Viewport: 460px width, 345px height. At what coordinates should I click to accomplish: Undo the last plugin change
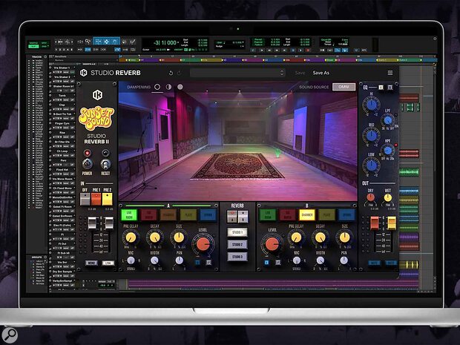point(171,73)
